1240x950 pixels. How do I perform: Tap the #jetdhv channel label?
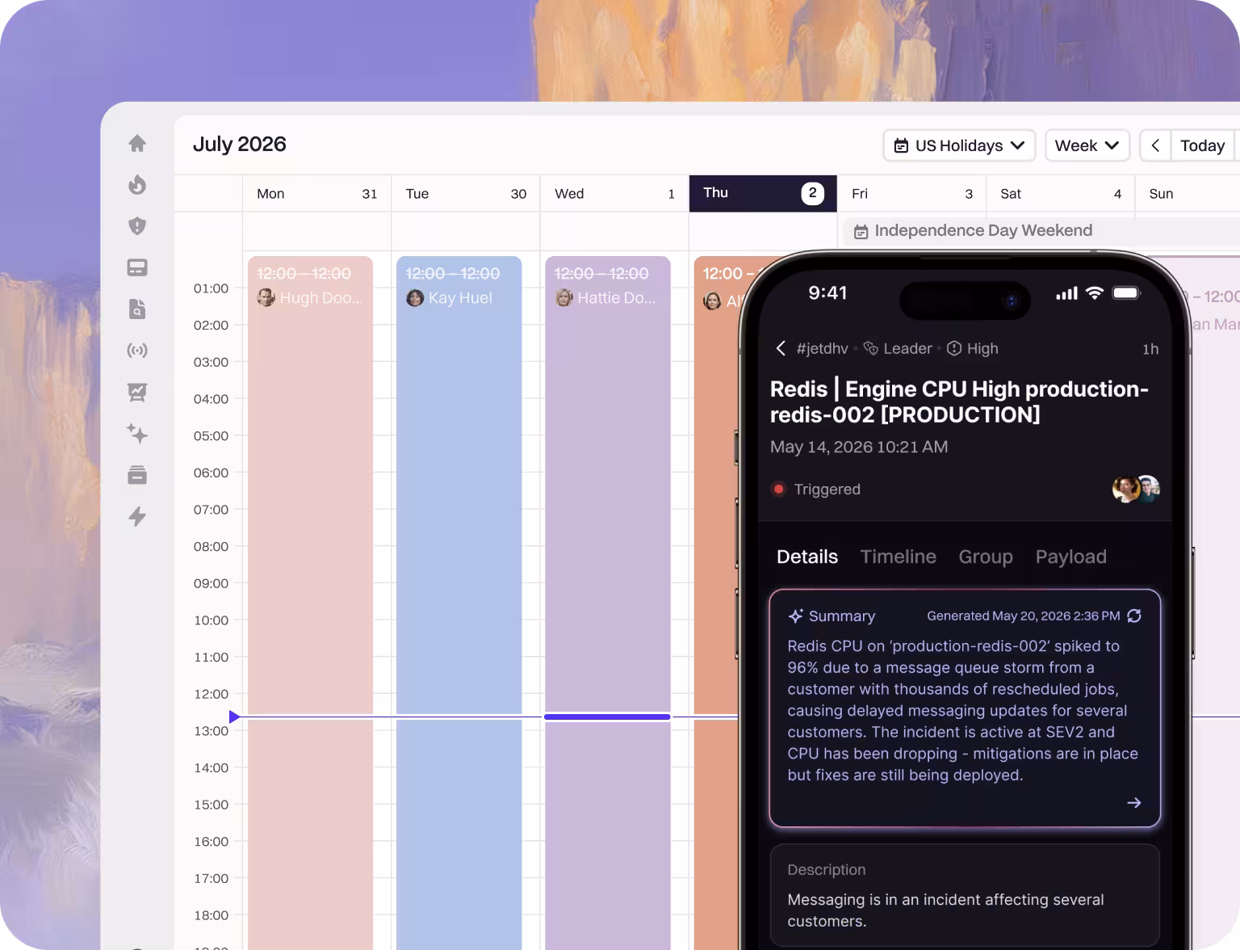(822, 348)
